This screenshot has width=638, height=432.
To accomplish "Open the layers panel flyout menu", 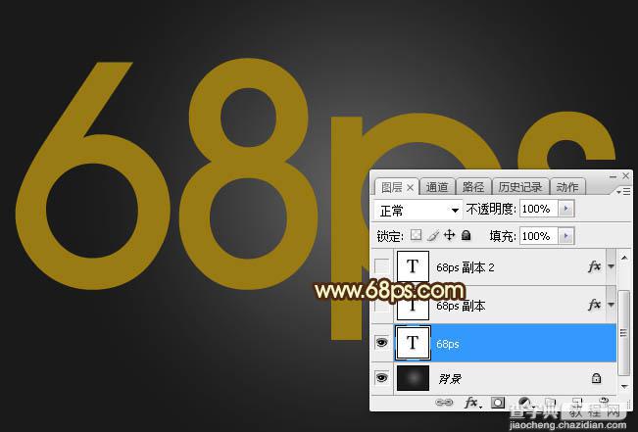I will tap(623, 191).
